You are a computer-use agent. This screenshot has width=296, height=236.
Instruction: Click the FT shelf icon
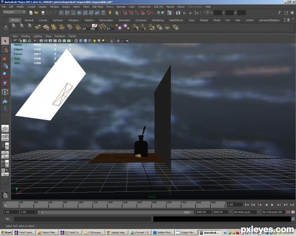coord(110,27)
